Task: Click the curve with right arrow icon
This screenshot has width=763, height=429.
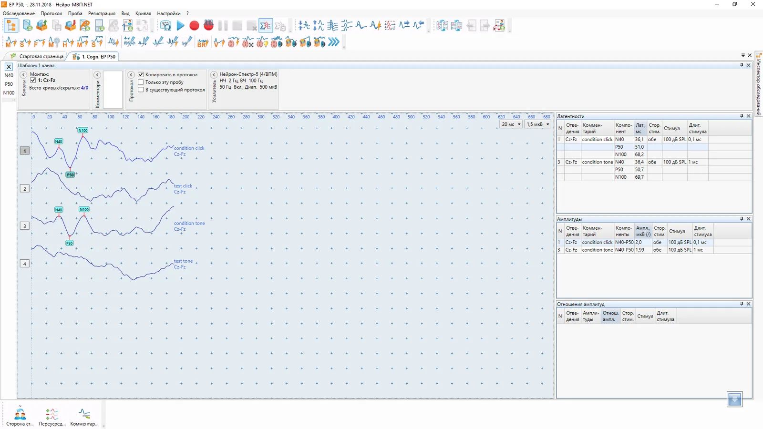Action: click(404, 25)
